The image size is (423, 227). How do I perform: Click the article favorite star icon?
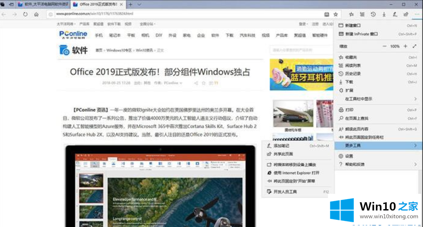(204, 83)
